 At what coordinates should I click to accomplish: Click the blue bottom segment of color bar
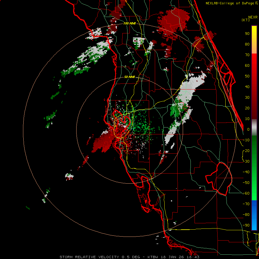click(x=254, y=215)
